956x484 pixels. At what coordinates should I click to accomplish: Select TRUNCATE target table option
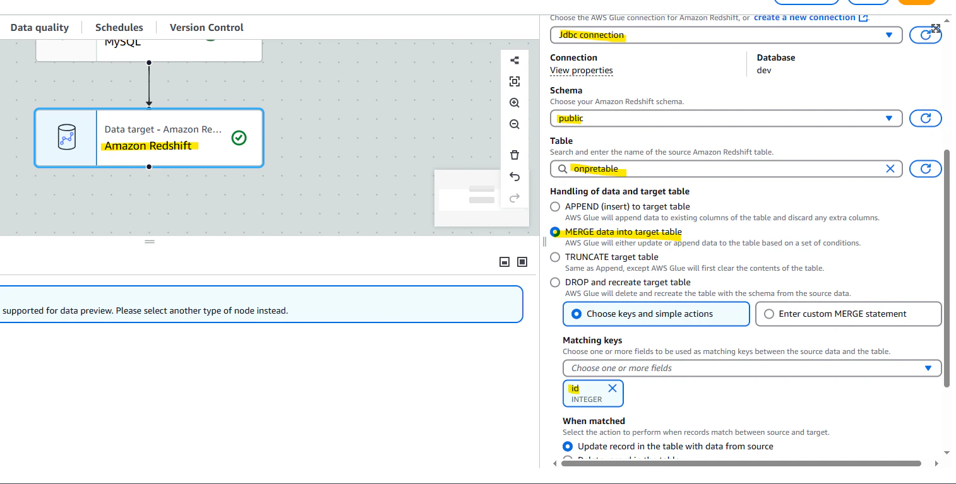(x=555, y=257)
